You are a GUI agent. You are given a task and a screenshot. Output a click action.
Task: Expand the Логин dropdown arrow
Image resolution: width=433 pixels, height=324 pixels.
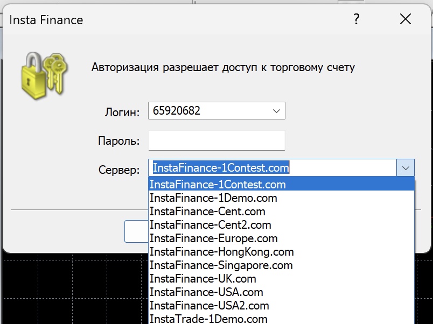276,111
